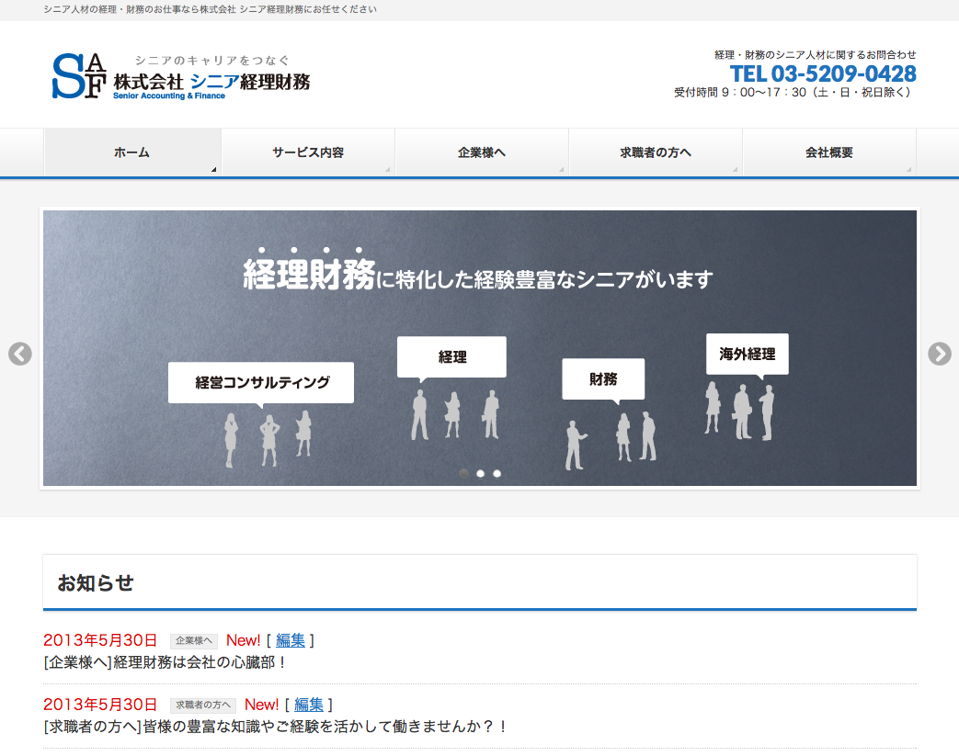Open the サービス内容 menu item
The width and height of the screenshot is (959, 756).
pyautogui.click(x=308, y=152)
